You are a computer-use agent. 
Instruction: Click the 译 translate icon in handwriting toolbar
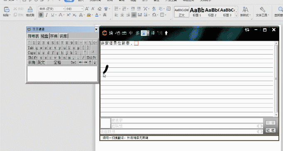[x=153, y=33]
